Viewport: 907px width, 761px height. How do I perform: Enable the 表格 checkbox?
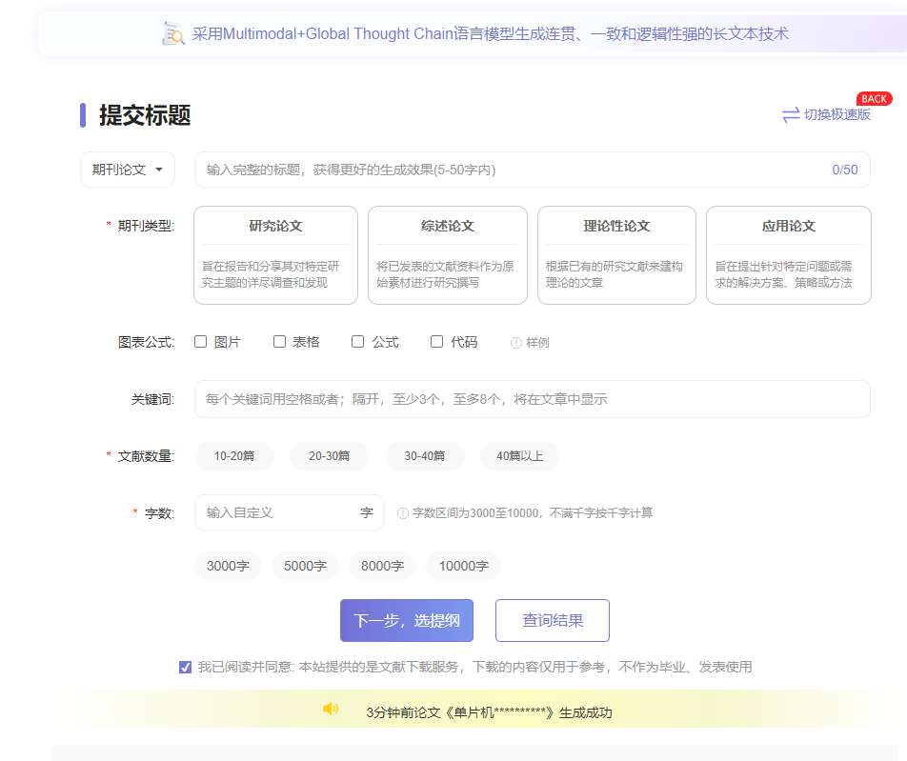(x=279, y=342)
